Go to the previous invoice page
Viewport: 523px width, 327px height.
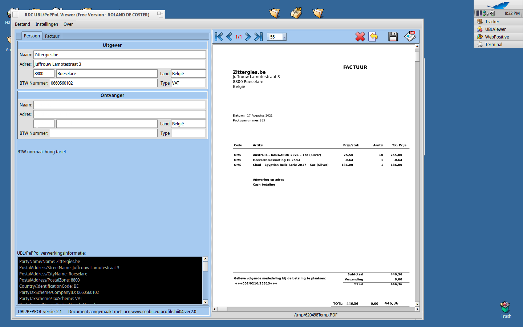pos(229,37)
